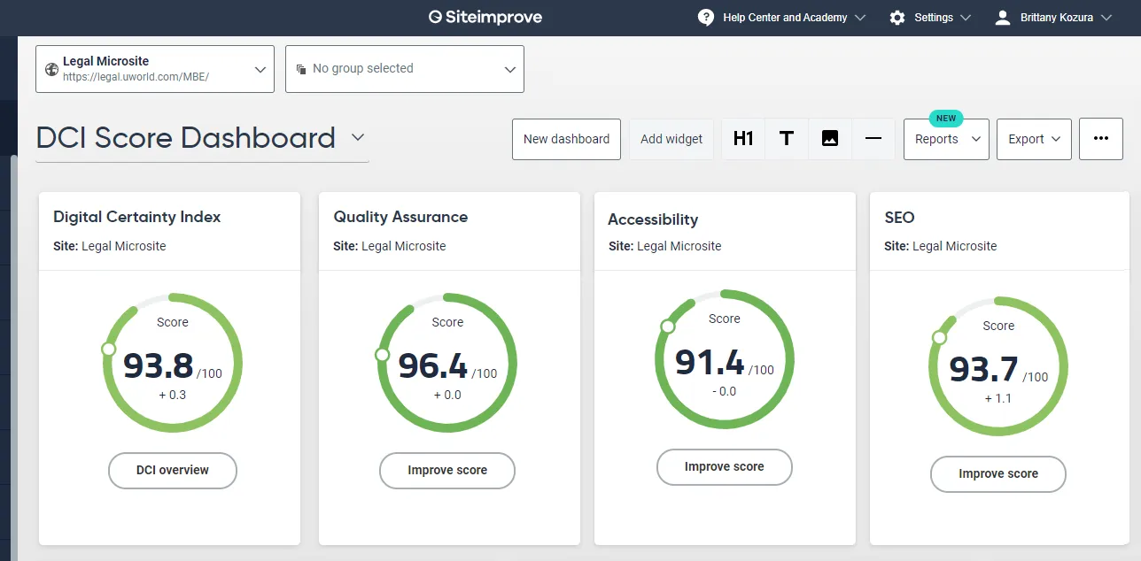Open the Reports dropdown

coord(946,139)
